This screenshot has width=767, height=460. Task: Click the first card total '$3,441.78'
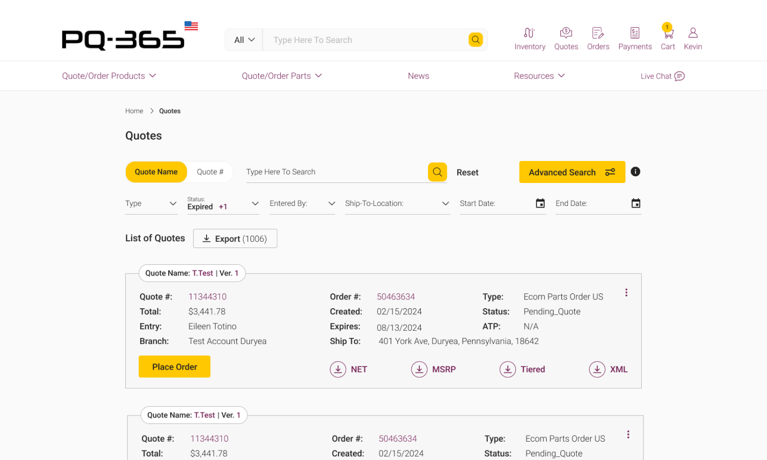click(207, 311)
